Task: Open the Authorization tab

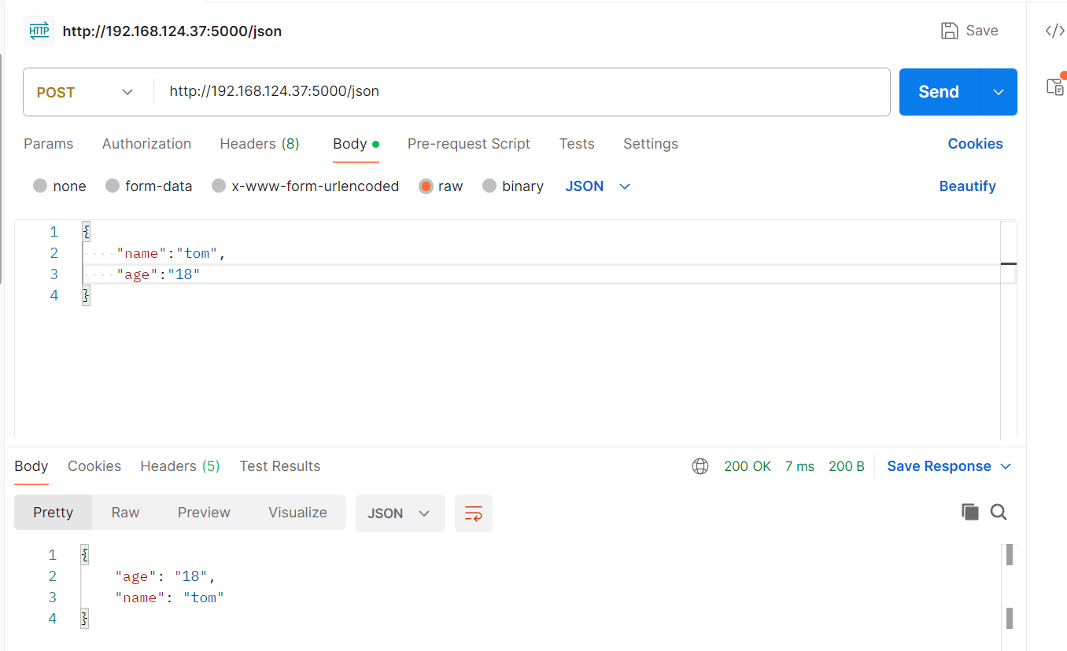Action: coord(146,144)
